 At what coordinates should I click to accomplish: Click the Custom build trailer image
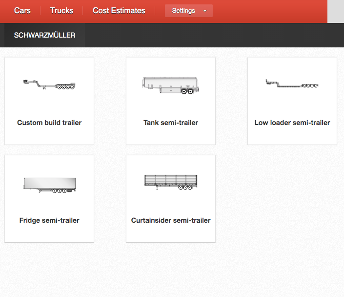[x=49, y=85]
